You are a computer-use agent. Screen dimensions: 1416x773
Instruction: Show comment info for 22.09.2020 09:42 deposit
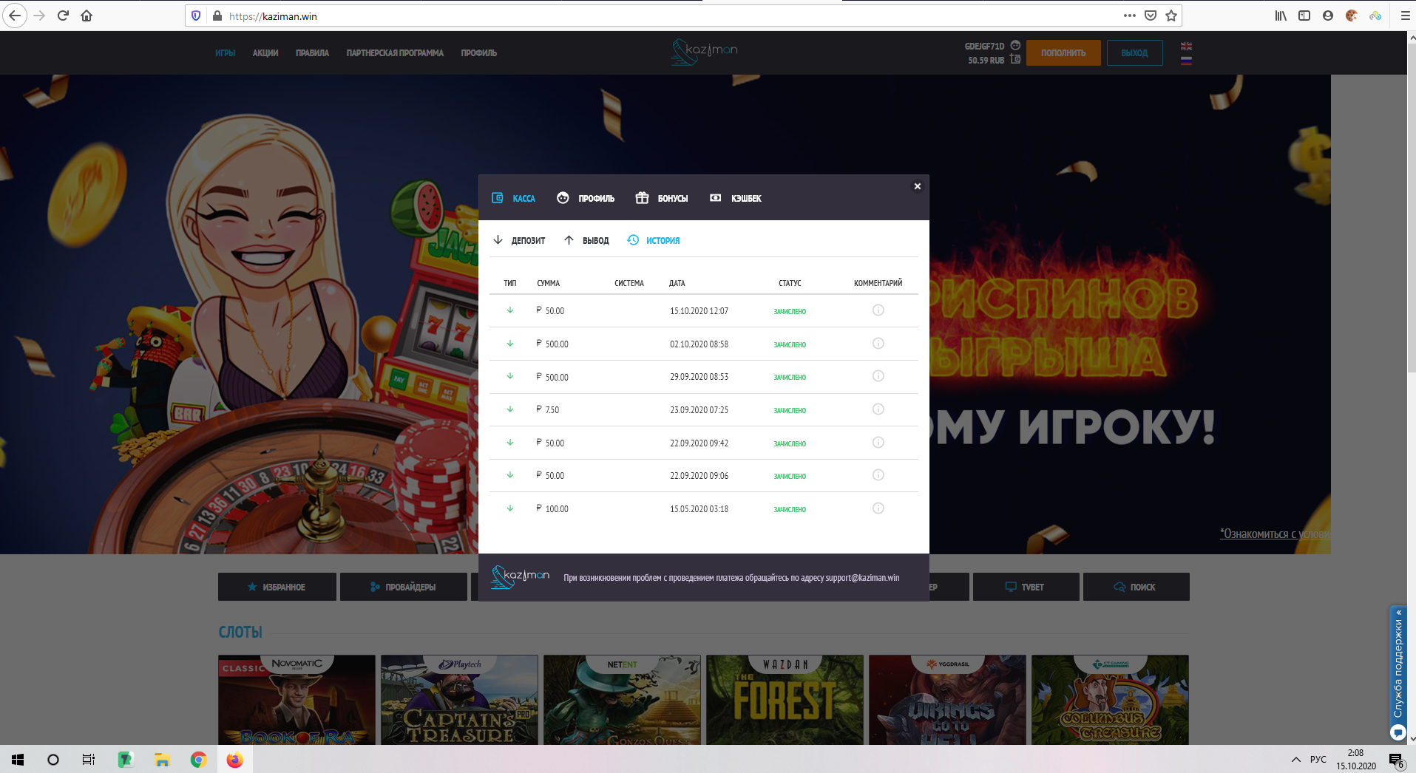point(878,443)
